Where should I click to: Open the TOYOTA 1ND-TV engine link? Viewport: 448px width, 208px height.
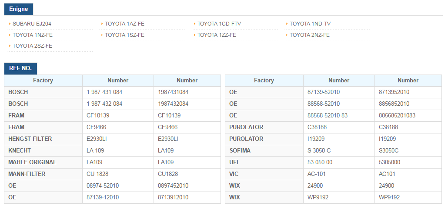tap(310, 24)
